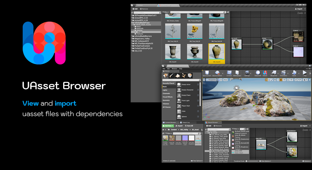Click the Cinematics toolbar icon
Screen dimensions: 312x170
click(x=283, y=73)
